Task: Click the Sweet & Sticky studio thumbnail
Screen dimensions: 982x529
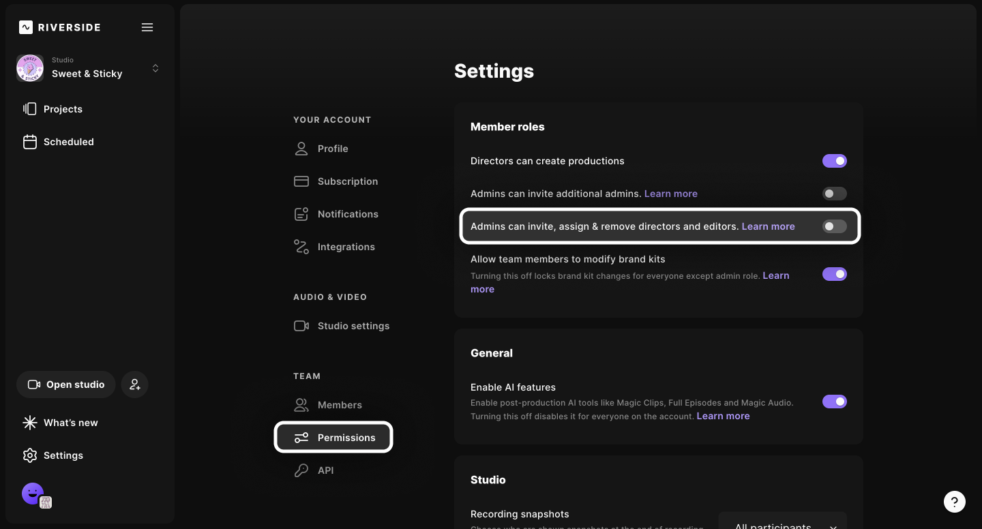Action: [x=30, y=68]
